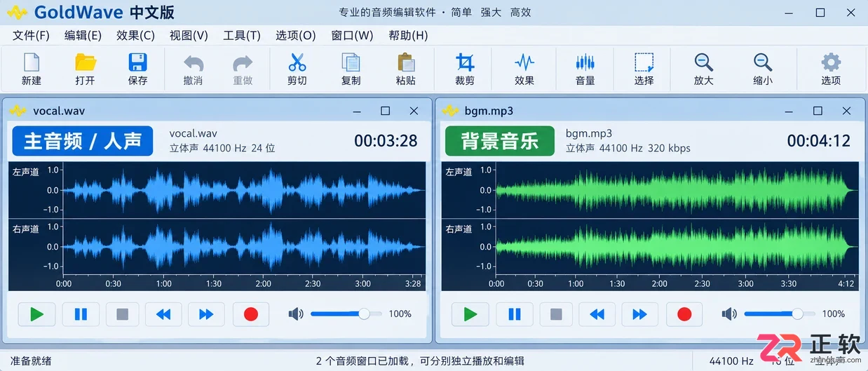Image resolution: width=868 pixels, height=371 pixels.
Task: Open the 效果 waveform effects icon
Action: point(524,62)
